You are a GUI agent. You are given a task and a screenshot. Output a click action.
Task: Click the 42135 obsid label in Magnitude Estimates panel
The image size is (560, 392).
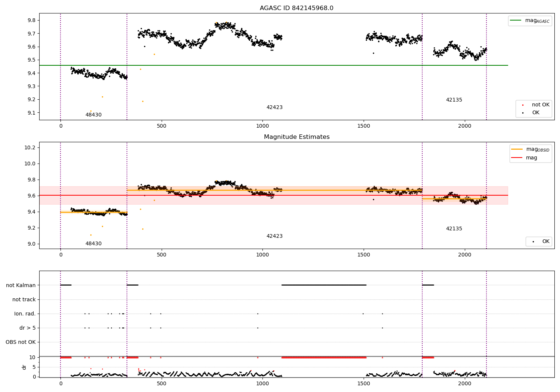click(454, 229)
